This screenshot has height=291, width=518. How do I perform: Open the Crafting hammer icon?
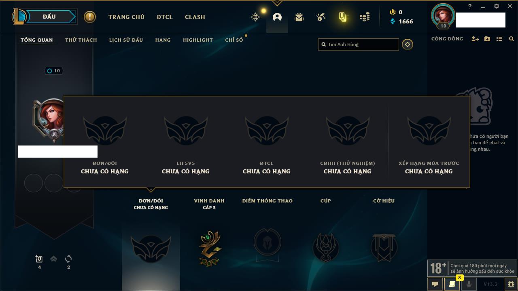tap(321, 17)
